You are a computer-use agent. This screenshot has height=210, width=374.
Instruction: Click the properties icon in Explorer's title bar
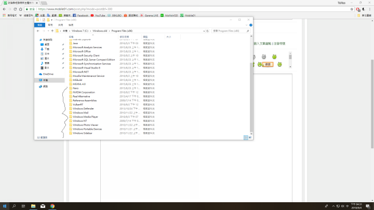[44, 20]
